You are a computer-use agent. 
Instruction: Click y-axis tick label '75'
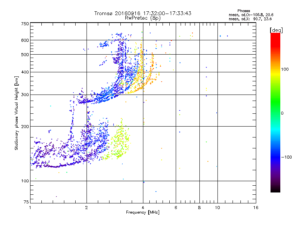26,202
